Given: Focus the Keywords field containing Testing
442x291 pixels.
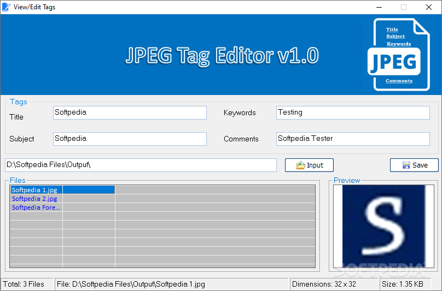Looking at the screenshot, I should coord(353,112).
